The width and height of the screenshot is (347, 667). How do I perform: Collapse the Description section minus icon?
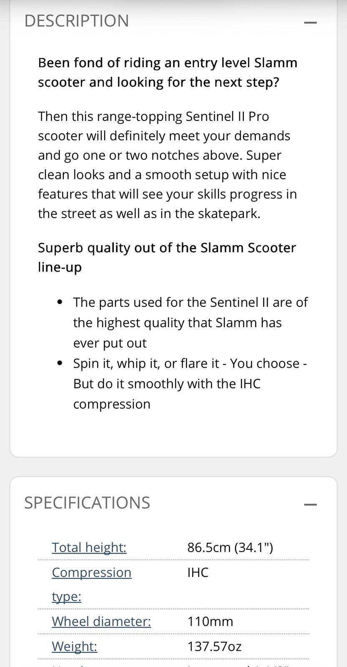310,22
